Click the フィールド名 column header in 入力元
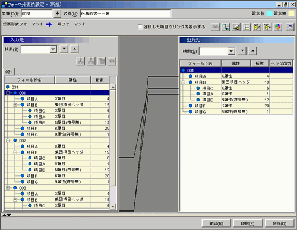This screenshot has height=230, width=297. pyautogui.click(x=29, y=80)
